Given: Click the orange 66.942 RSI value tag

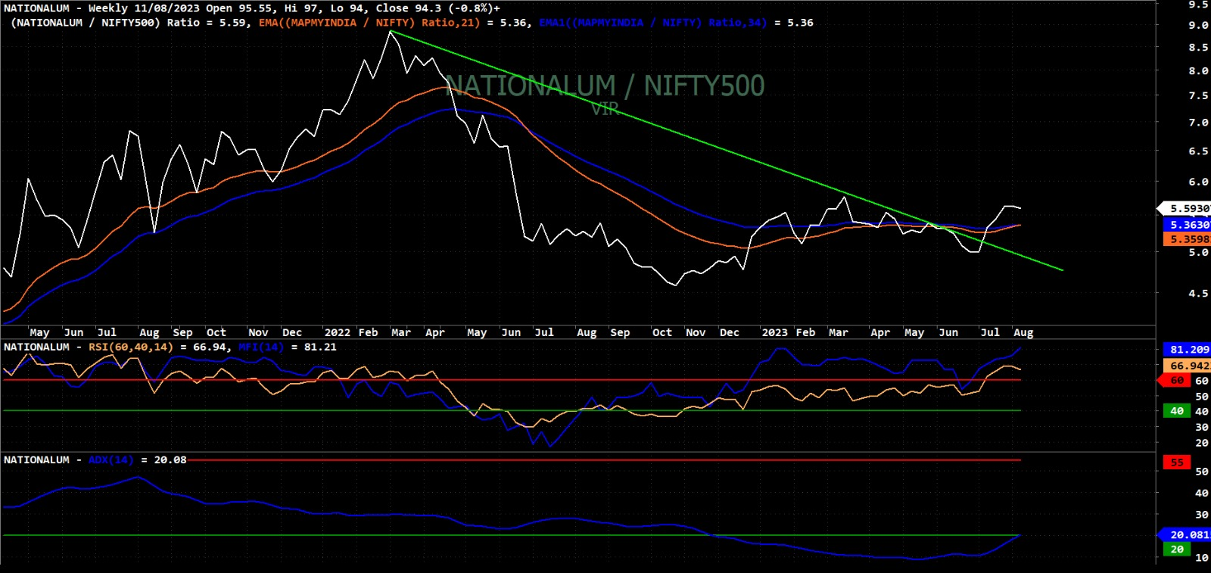Looking at the screenshot, I should (1185, 366).
